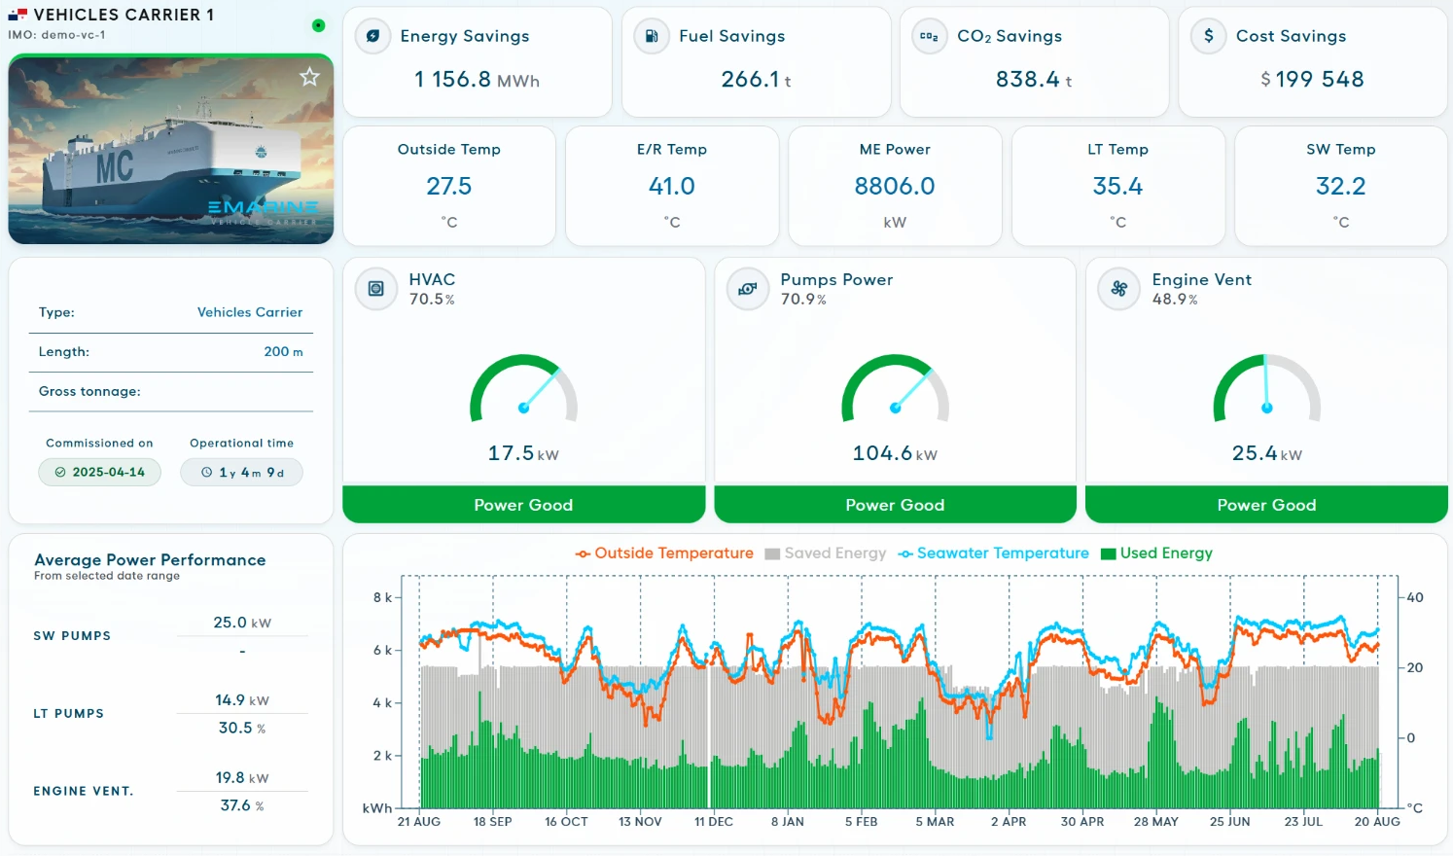Image resolution: width=1453 pixels, height=856 pixels.
Task: Toggle Seawater Temperature legend series
Action: tap(993, 553)
